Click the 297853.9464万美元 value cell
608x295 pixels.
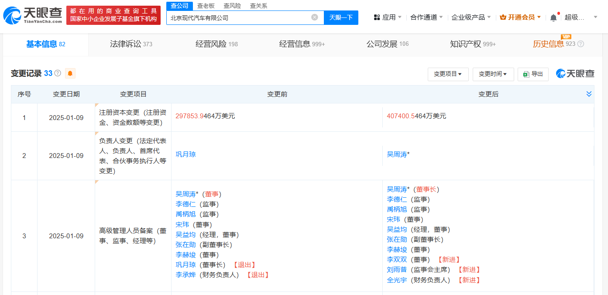pos(205,116)
